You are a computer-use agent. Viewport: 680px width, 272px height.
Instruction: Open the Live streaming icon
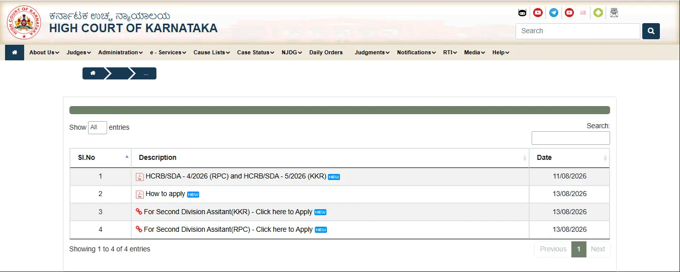pos(583,13)
